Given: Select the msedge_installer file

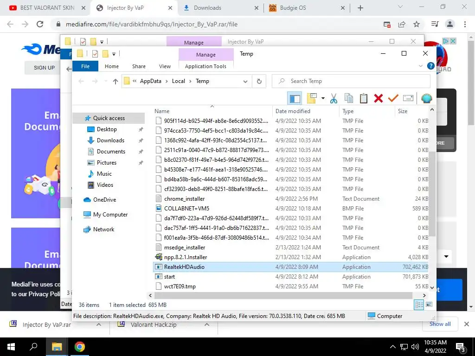Looking at the screenshot, I should click(x=185, y=248).
